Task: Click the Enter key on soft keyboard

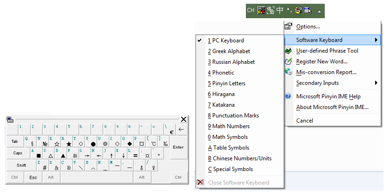Action: point(178,147)
